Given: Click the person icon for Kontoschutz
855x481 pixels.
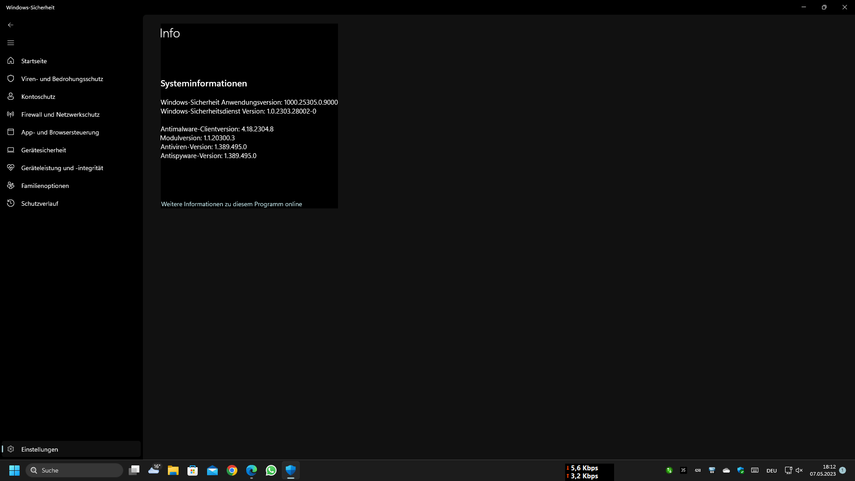Looking at the screenshot, I should point(11,96).
